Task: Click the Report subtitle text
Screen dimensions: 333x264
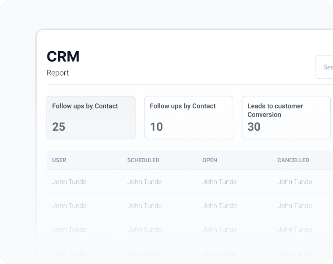Action: coord(58,73)
